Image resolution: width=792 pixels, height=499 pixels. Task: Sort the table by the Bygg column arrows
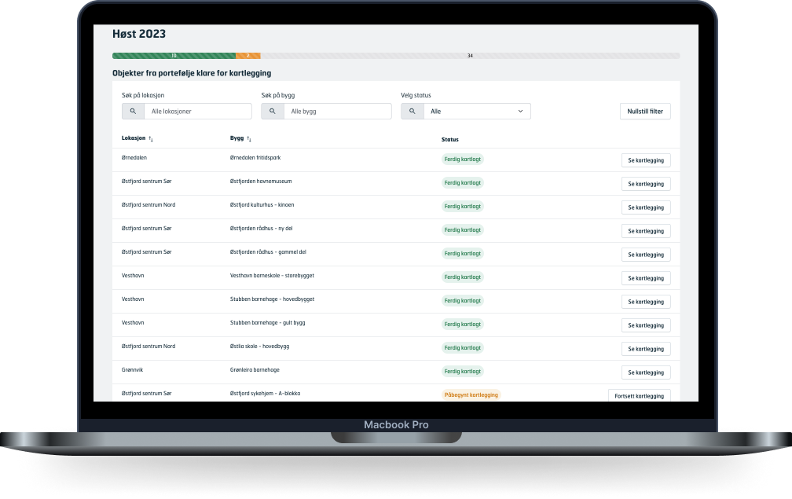tap(250, 139)
